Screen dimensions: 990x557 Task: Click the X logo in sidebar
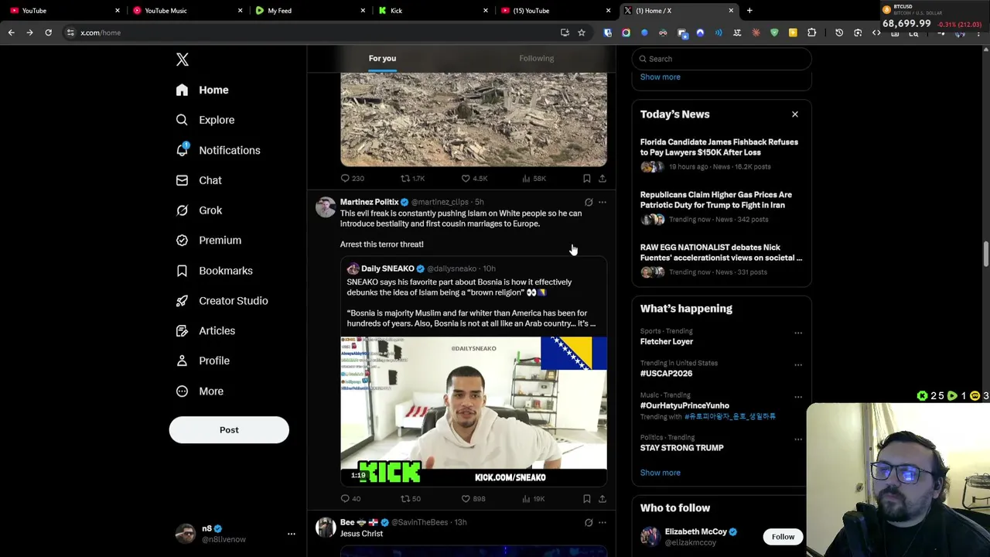(182, 60)
